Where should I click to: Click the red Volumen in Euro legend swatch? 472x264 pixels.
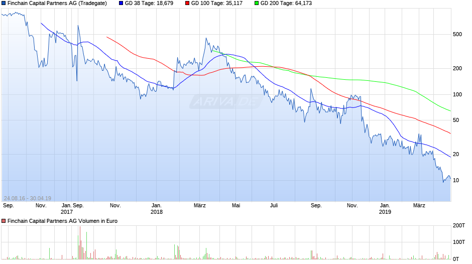click(4, 221)
